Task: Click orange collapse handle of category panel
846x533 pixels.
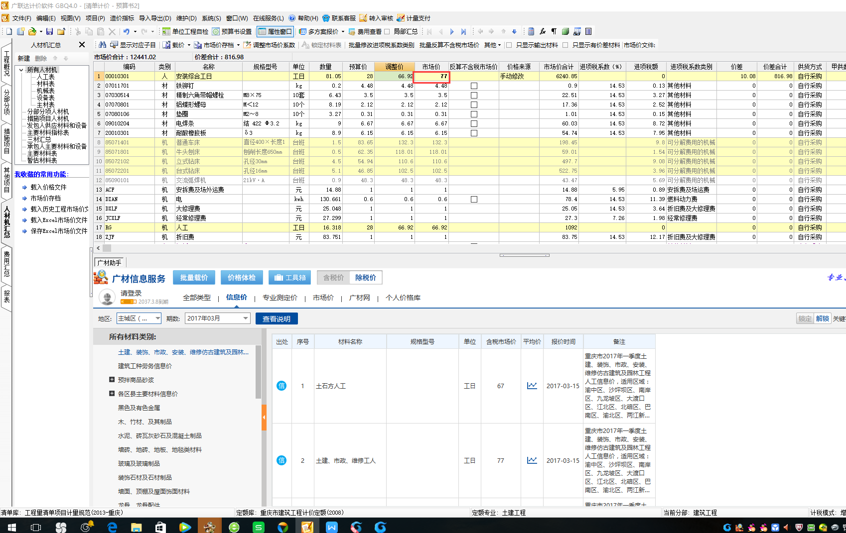Action: pyautogui.click(x=264, y=417)
